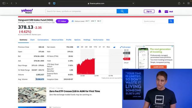Click the Visitors trend people icon

pos(73,21)
